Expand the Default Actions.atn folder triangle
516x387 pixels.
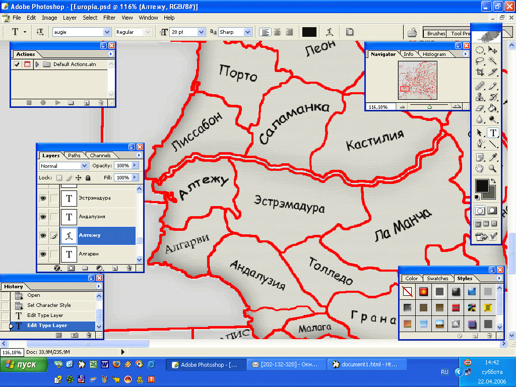coord(37,64)
